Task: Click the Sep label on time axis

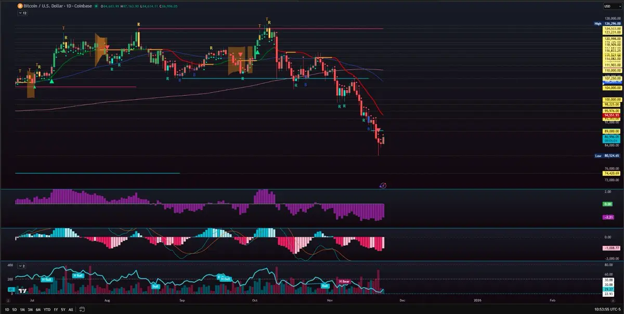Action: [182, 300]
